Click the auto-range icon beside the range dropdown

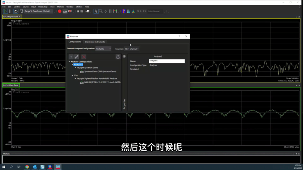pos(21,11)
